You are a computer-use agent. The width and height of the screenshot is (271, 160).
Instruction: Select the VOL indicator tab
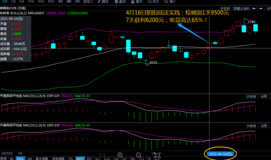[71, 158]
